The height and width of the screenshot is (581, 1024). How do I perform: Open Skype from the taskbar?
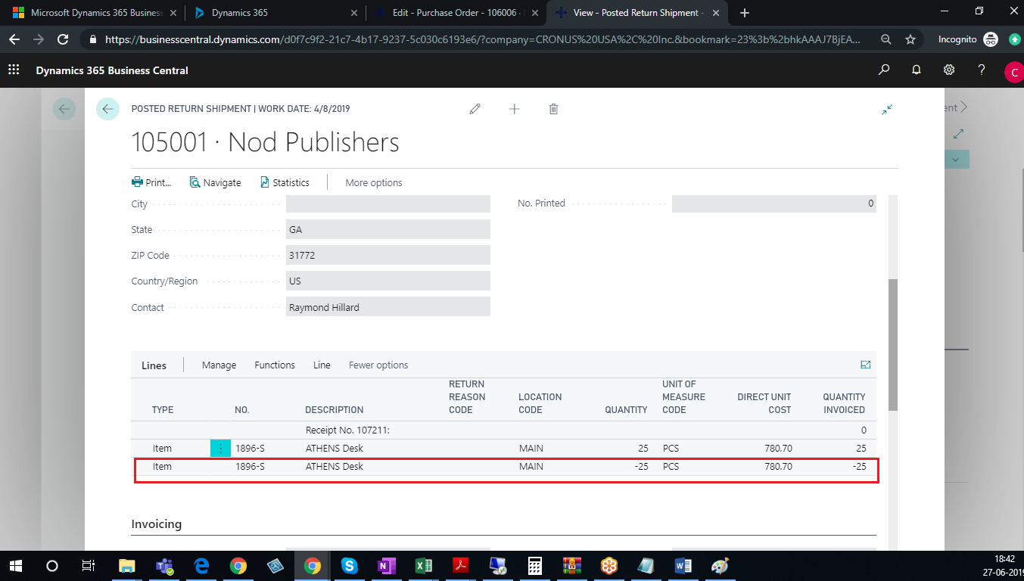(x=349, y=566)
